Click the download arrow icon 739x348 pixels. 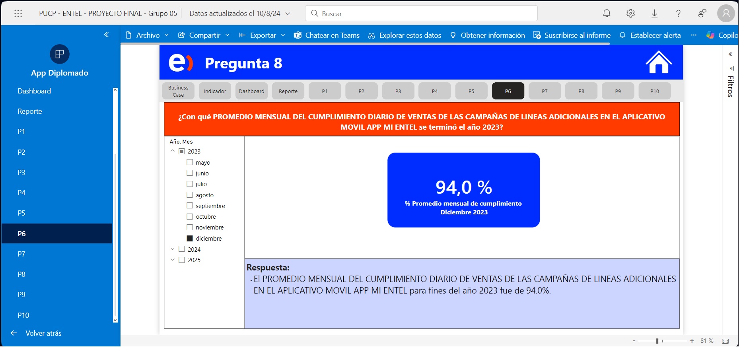tap(654, 13)
